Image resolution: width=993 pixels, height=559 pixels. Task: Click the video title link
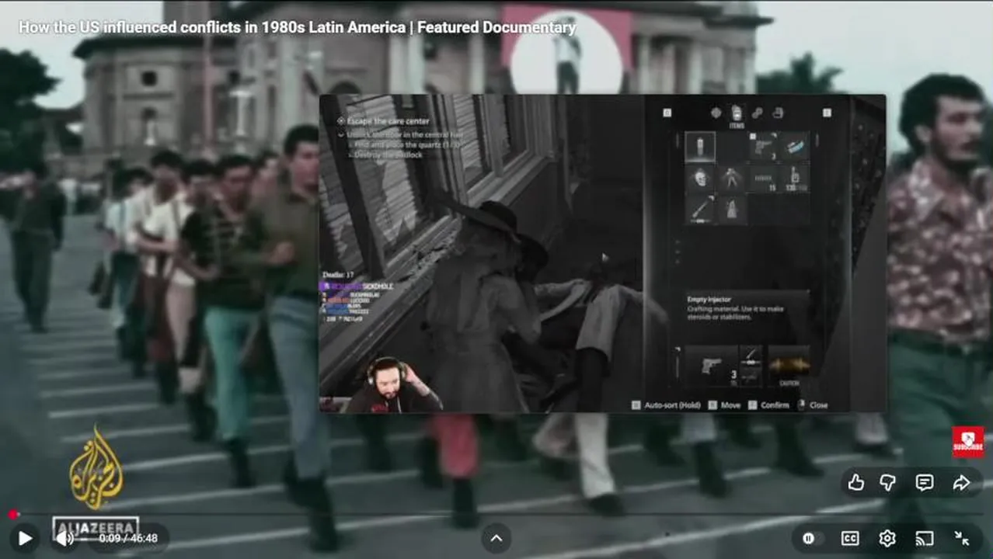point(297,27)
